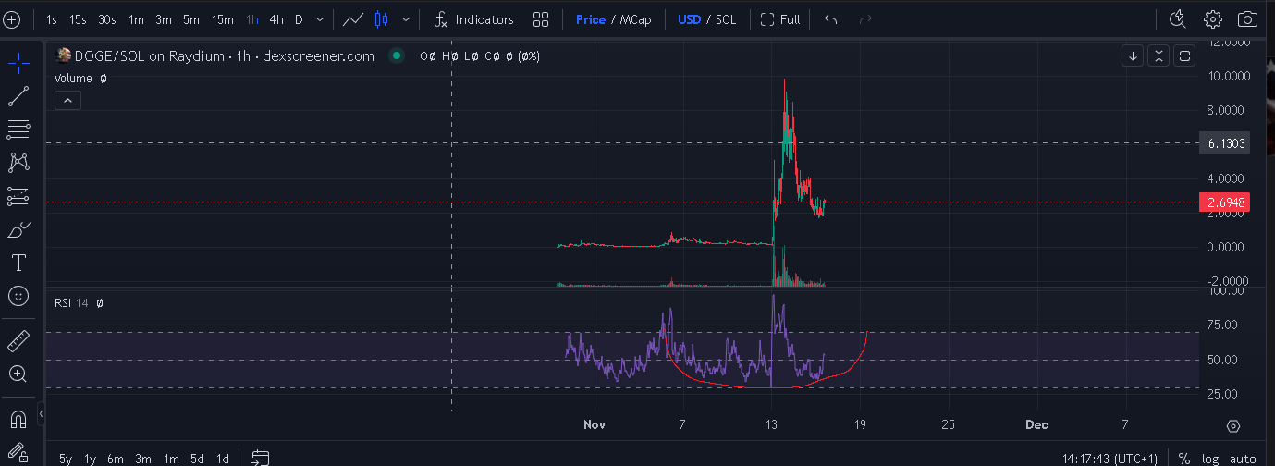The image size is (1275, 466).
Task: Open the forecasting and measurement tools
Action: (18, 196)
